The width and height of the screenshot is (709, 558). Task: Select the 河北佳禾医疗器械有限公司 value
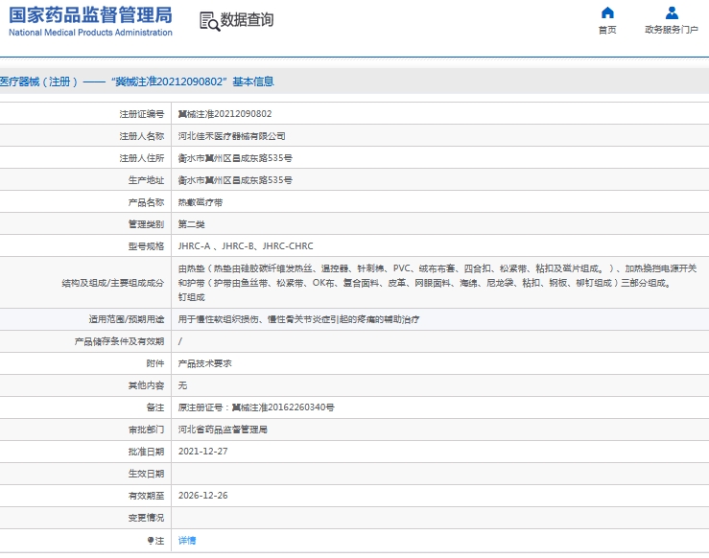click(x=231, y=136)
